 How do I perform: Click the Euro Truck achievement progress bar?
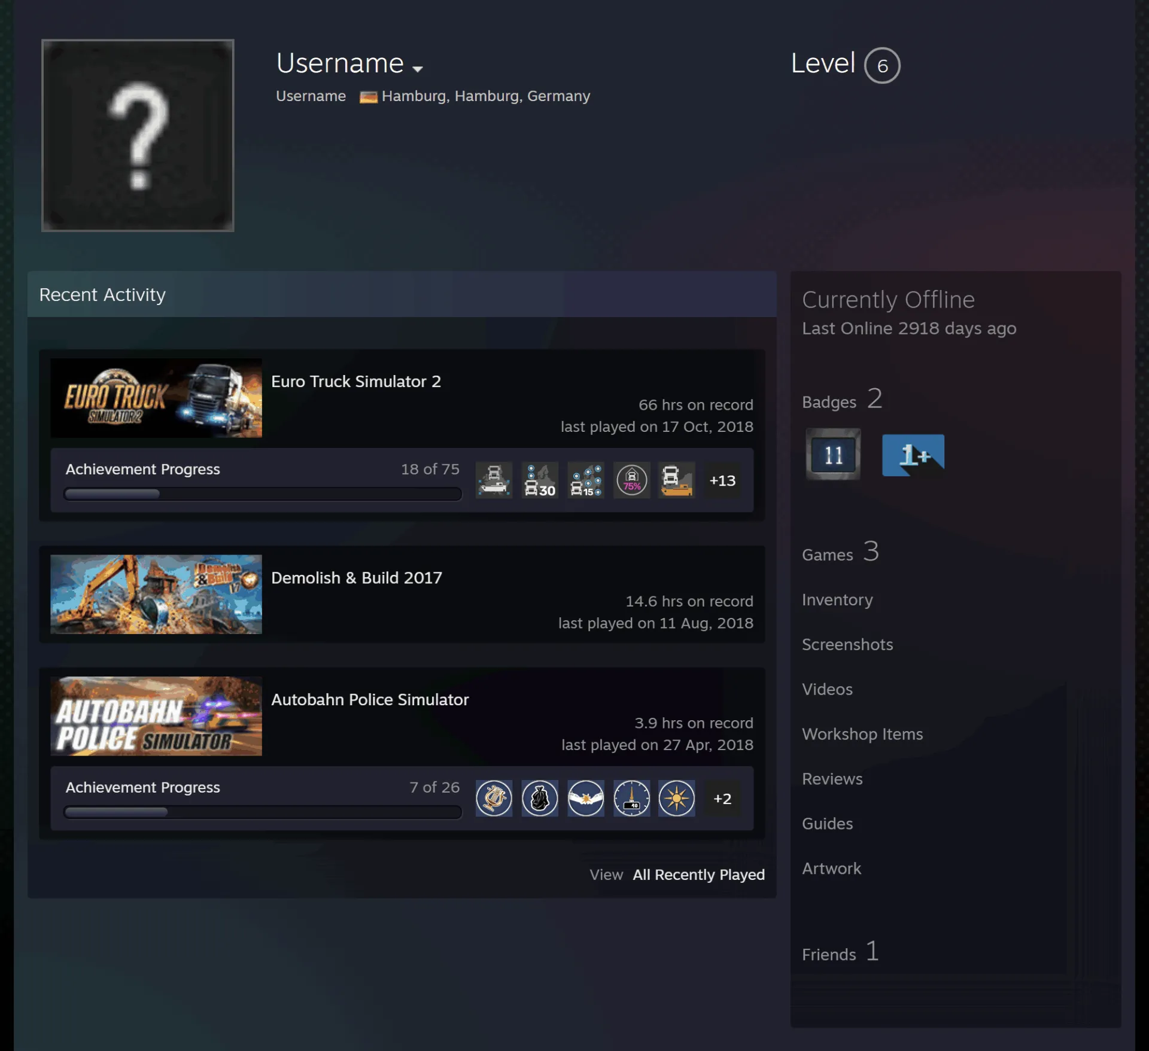pos(263,494)
